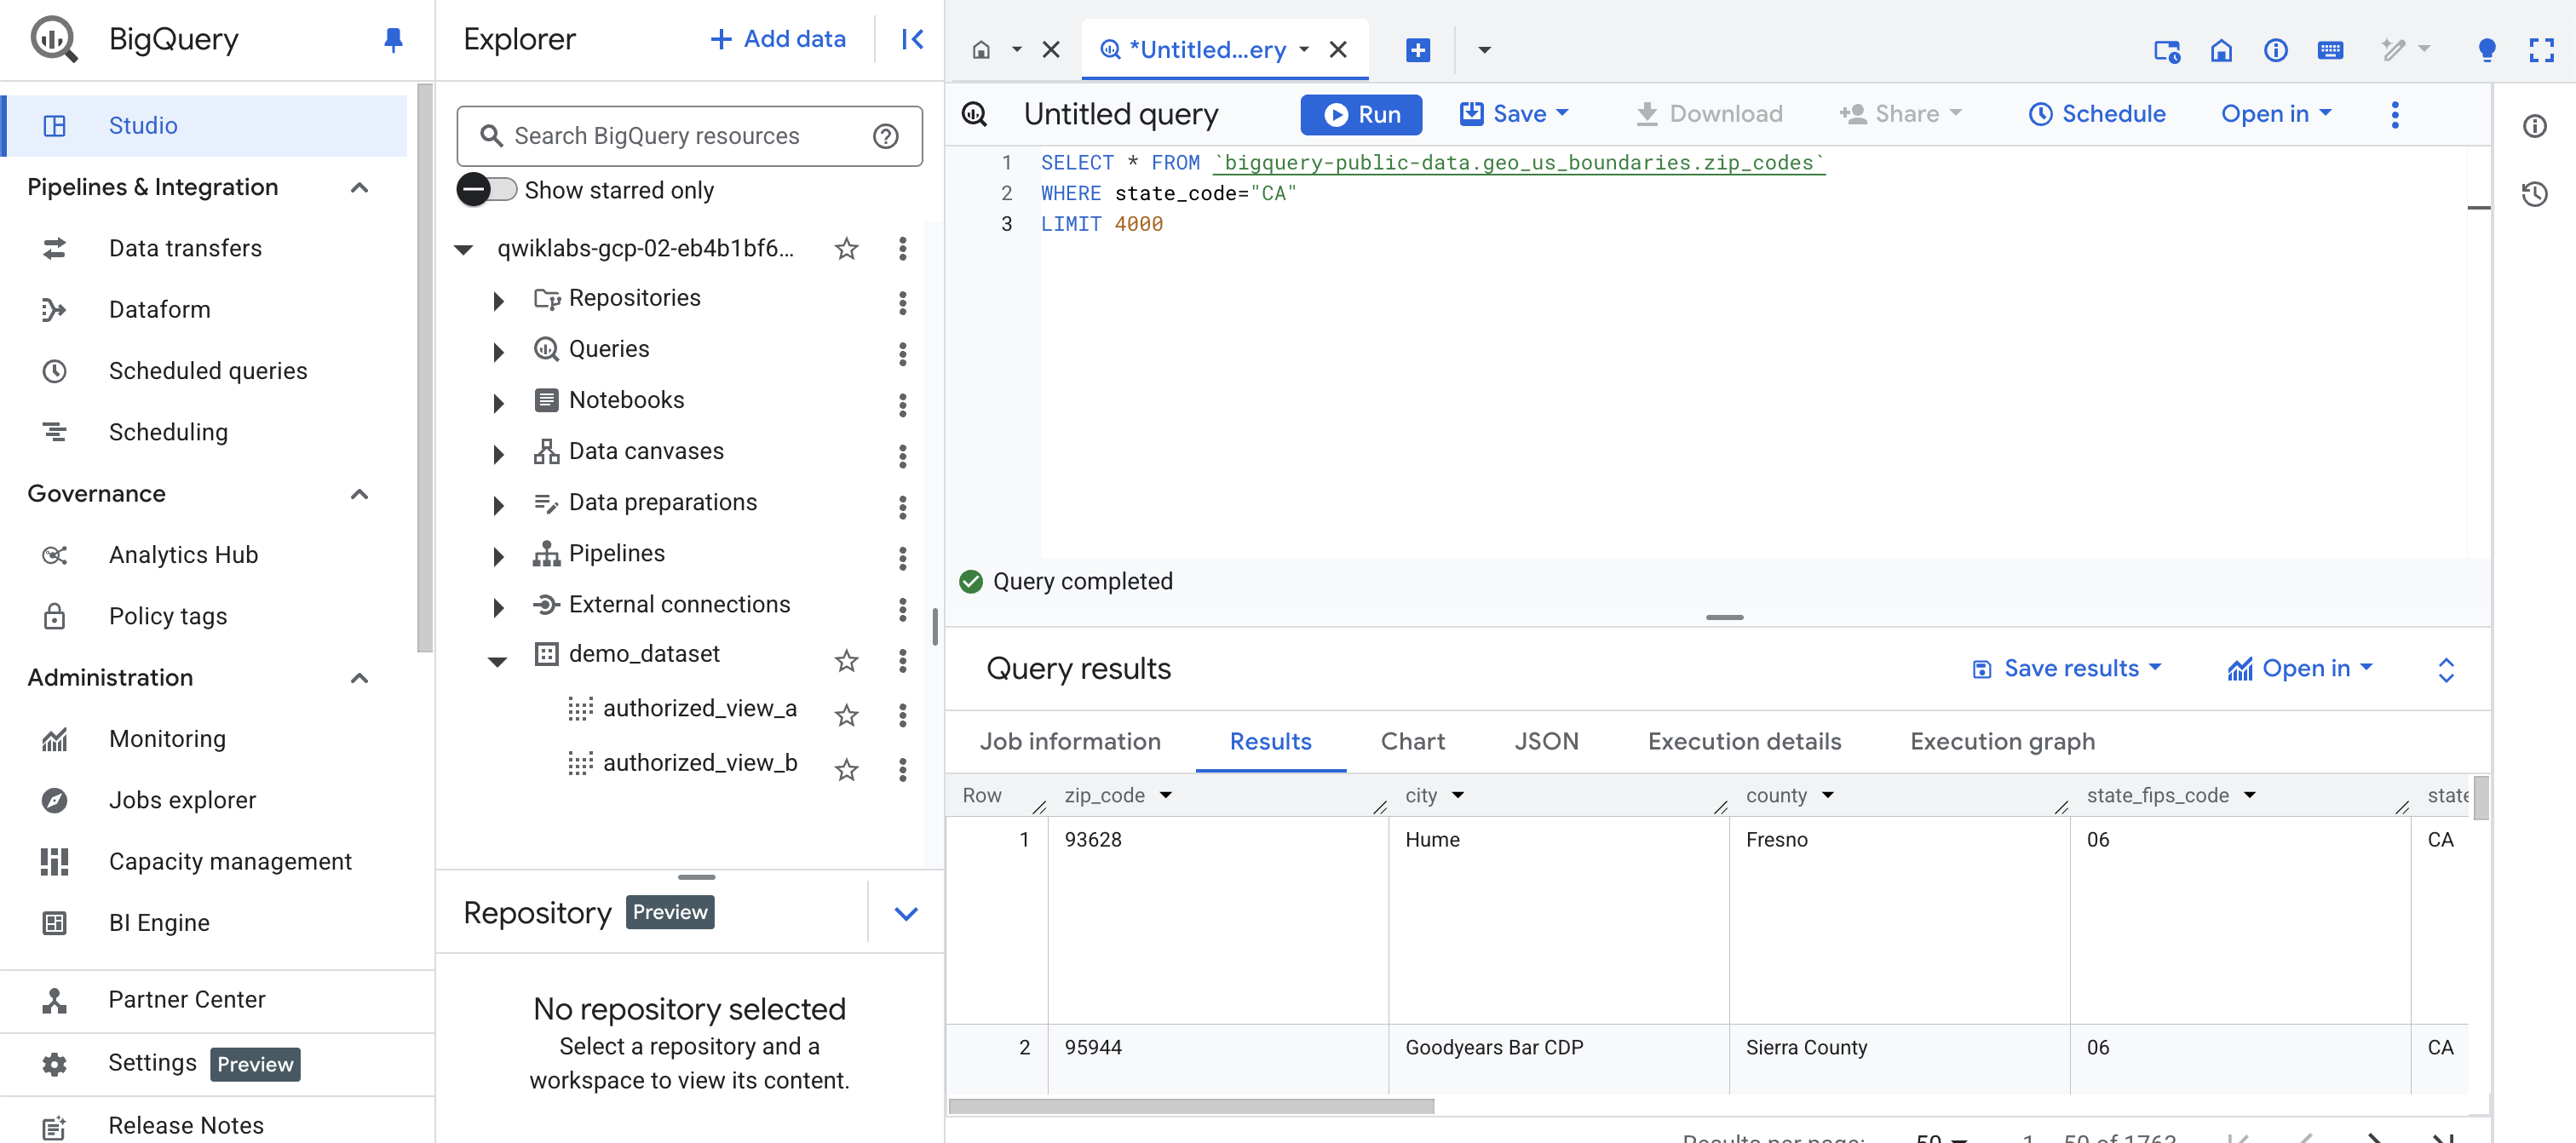Click Schedule button

2096,114
